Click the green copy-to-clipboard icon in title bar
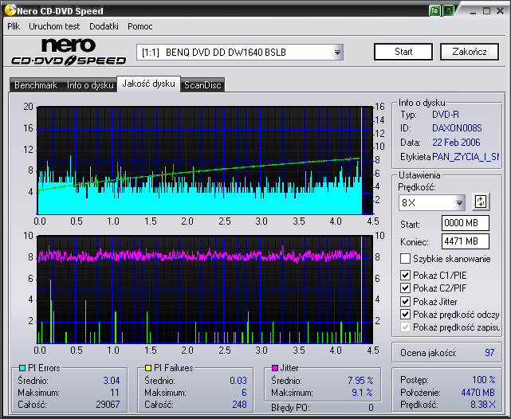The height and width of the screenshot is (419, 511). (434, 10)
